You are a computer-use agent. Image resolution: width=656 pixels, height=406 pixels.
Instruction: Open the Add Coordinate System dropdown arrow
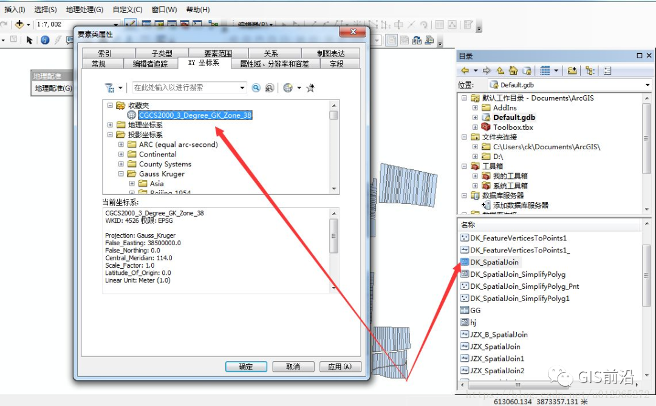pyautogui.click(x=299, y=88)
